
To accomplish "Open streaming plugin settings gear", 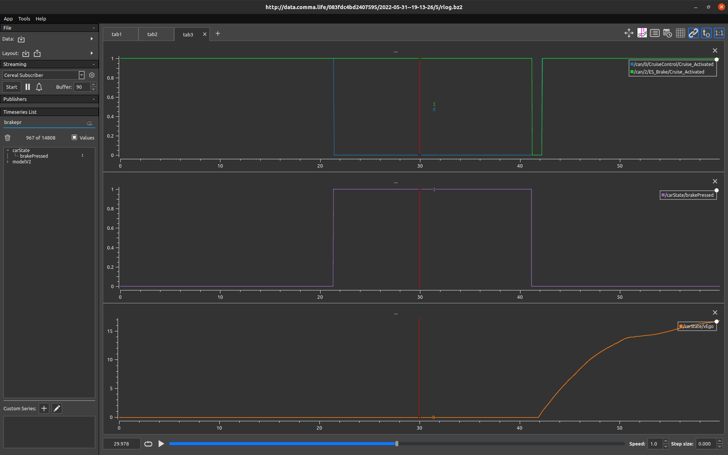I will point(92,75).
